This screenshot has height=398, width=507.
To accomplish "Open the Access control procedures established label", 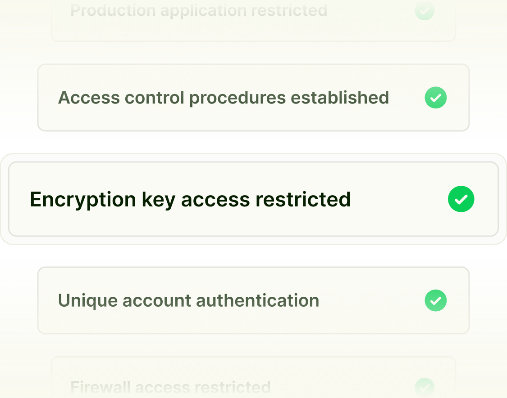I will click(x=223, y=98).
